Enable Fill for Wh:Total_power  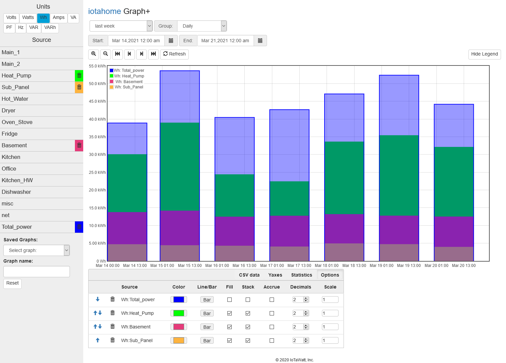click(x=229, y=300)
